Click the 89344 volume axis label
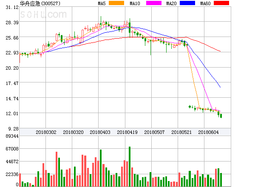 coord(12,136)
